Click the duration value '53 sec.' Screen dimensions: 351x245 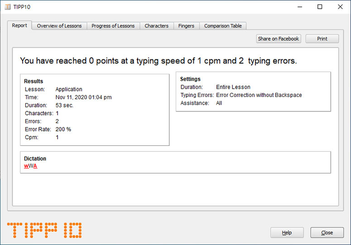[64, 106]
